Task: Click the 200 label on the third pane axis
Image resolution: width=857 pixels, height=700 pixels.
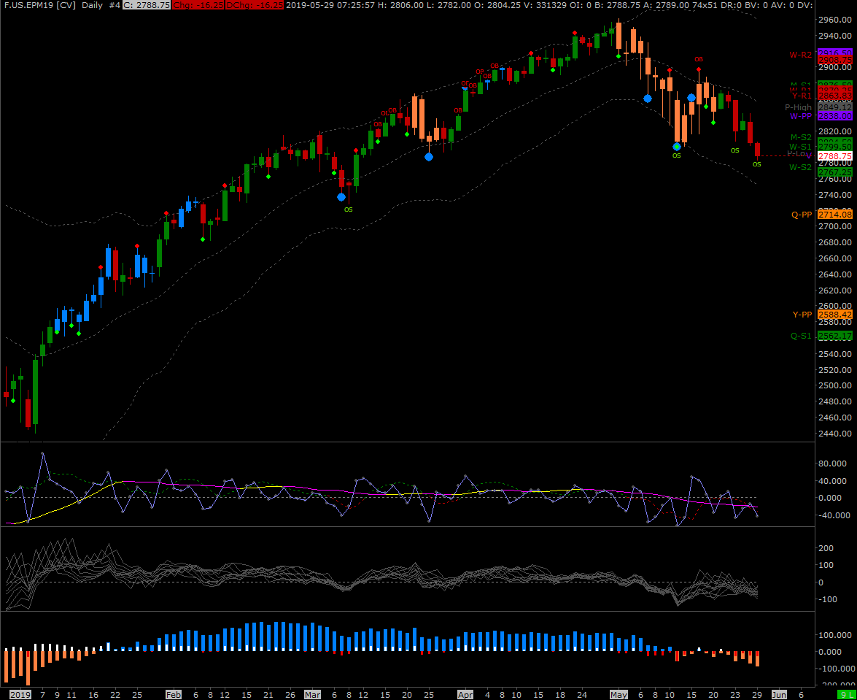Action: tap(826, 548)
